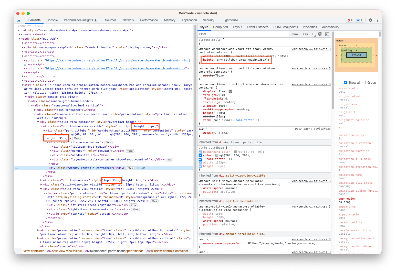
Task: Click the 1-issue flag badge
Action: click(x=359, y=20)
